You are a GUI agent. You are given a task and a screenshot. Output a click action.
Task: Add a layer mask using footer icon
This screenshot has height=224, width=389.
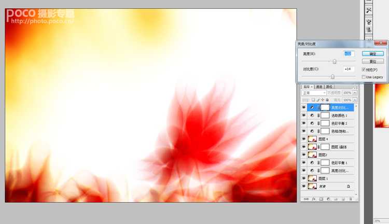(x=321, y=199)
